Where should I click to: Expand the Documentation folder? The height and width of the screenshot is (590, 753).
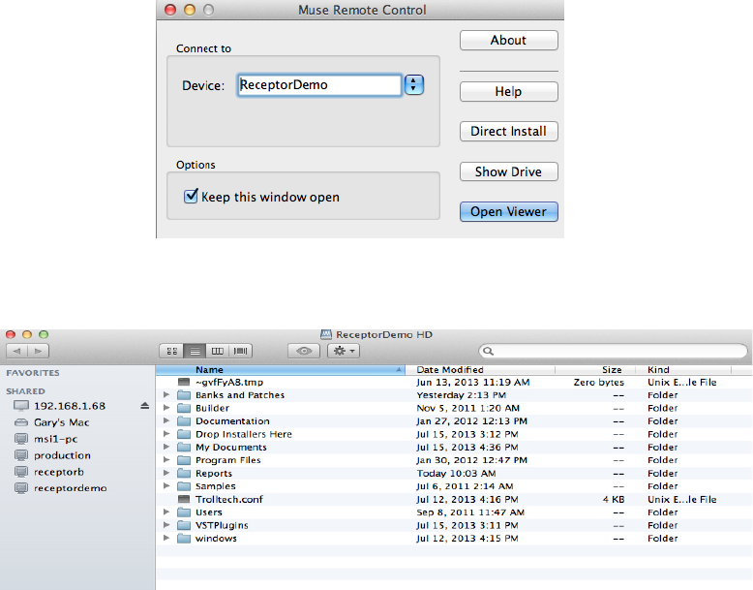(166, 420)
